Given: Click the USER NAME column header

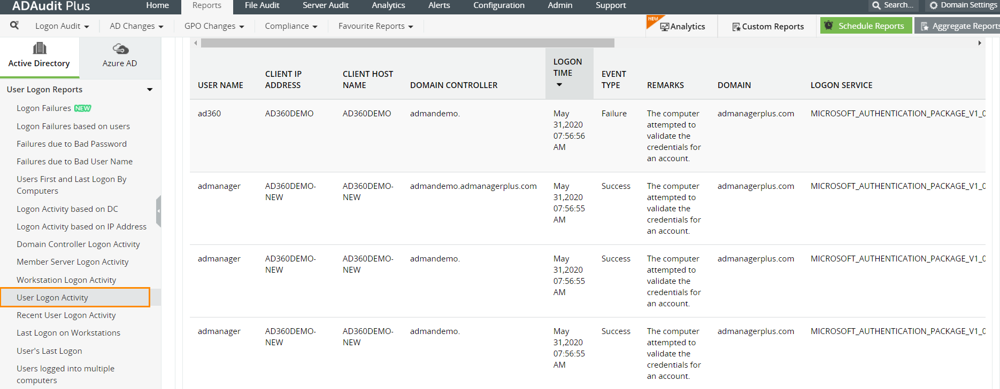Looking at the screenshot, I should (220, 85).
